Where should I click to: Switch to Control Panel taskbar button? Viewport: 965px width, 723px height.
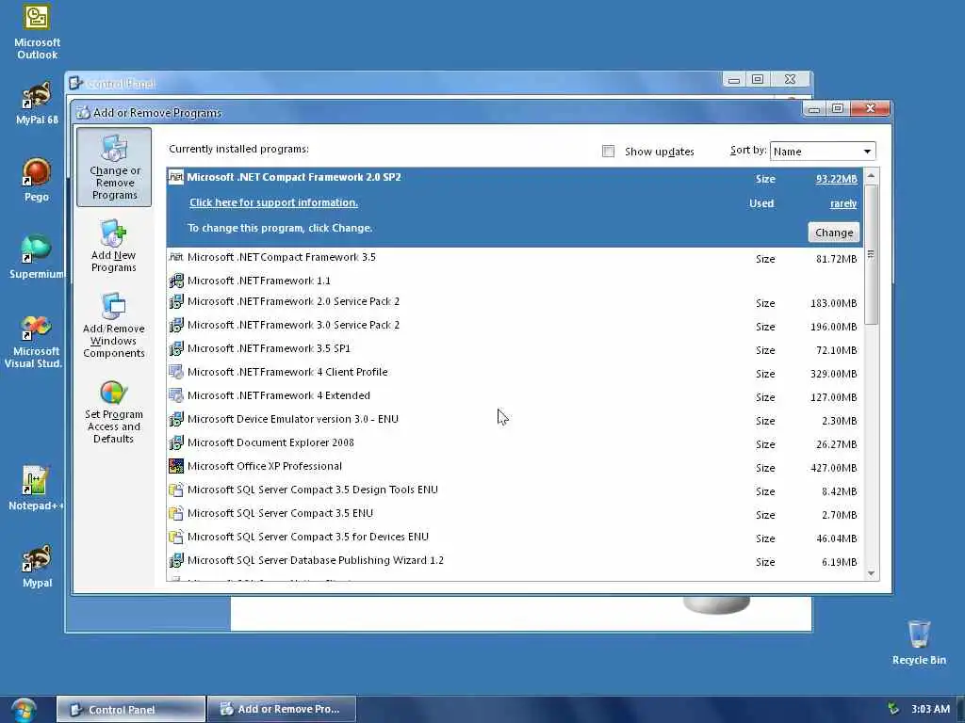coord(130,710)
